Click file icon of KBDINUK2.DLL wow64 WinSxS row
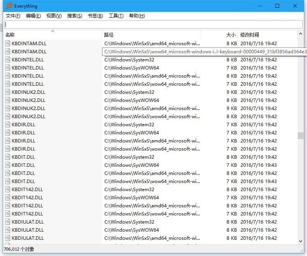The image size is (307, 256). 8,116
